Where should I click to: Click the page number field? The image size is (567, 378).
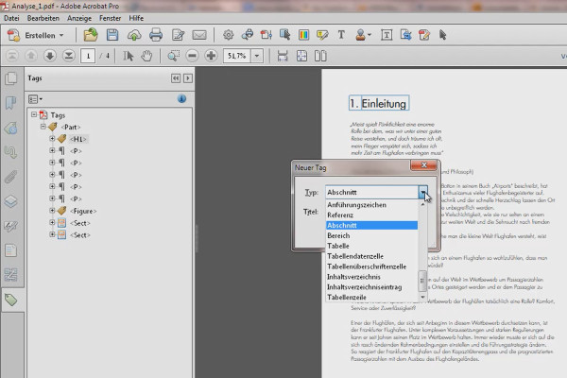[x=88, y=56]
